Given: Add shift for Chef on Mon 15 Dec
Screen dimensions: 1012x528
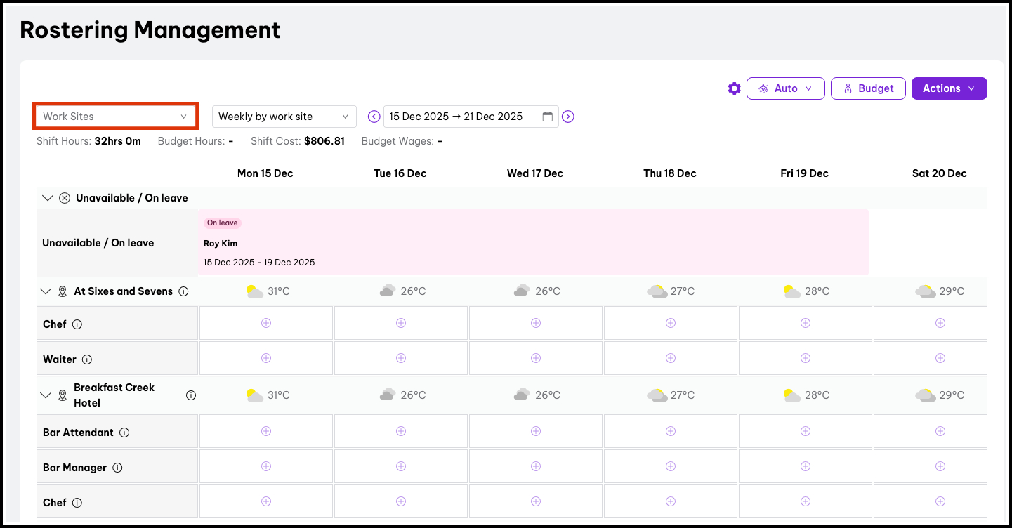Looking at the screenshot, I should 266,323.
